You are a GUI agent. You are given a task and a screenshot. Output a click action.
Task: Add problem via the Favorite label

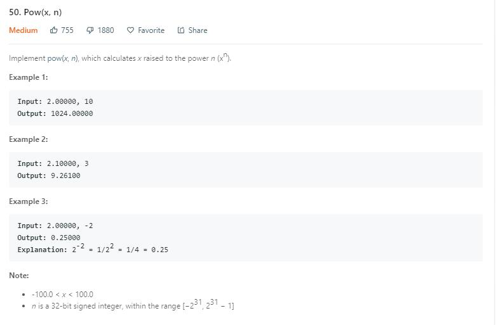point(151,30)
